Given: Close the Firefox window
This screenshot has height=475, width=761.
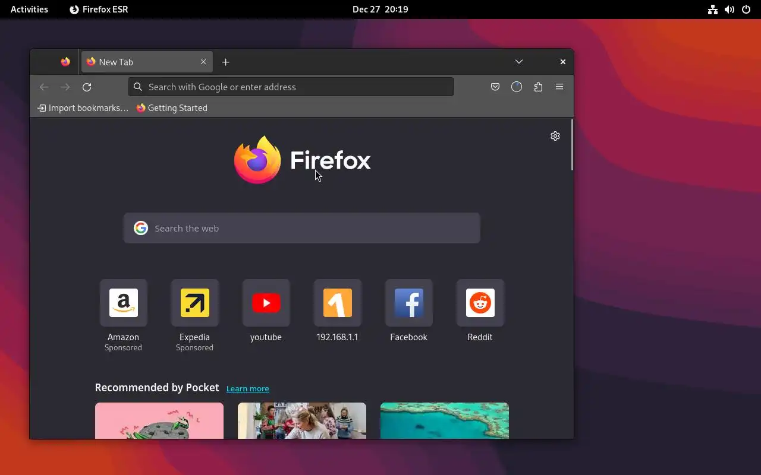Looking at the screenshot, I should 563,62.
